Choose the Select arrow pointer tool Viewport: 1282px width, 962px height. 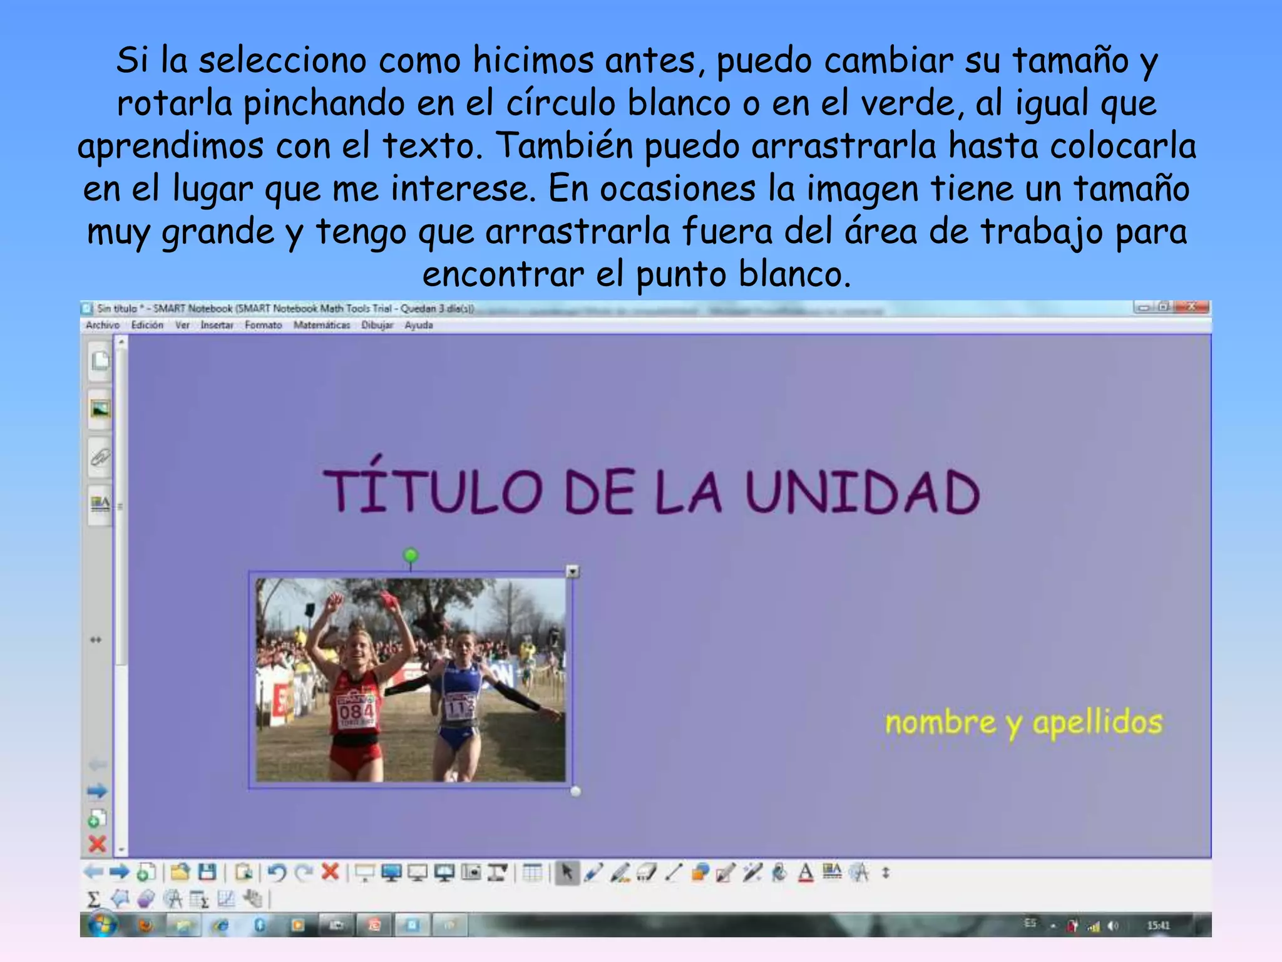click(567, 872)
